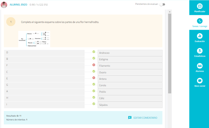Screen dimensions: 209x128
Task: Click green check icon for Sépalos
Action: pyautogui.click(x=94, y=104)
